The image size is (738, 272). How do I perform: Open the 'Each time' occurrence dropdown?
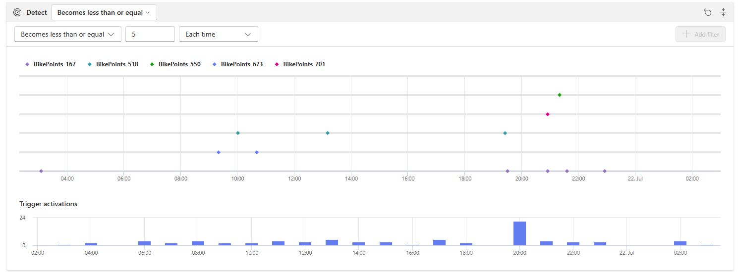tap(219, 34)
